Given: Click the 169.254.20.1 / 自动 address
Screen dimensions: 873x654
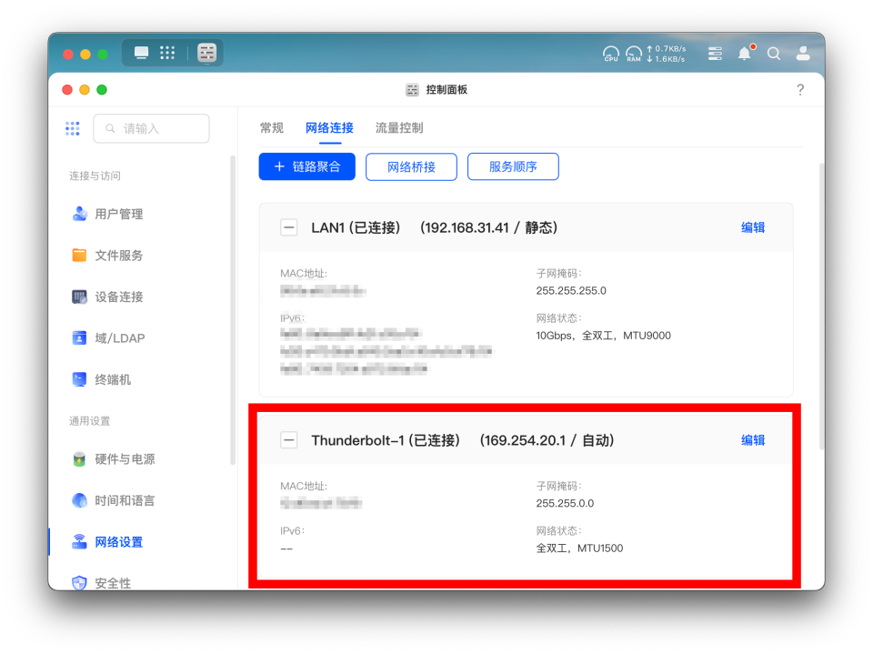Looking at the screenshot, I should click(547, 440).
